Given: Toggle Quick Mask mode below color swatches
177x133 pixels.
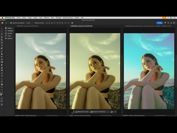Looking at the screenshot, I should [x=2, y=98].
